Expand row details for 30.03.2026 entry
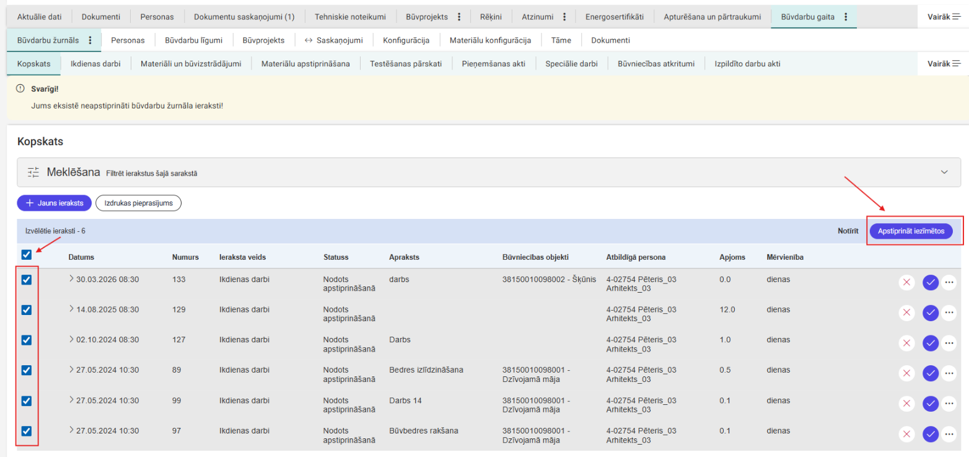This screenshot has width=969, height=457. 71,279
